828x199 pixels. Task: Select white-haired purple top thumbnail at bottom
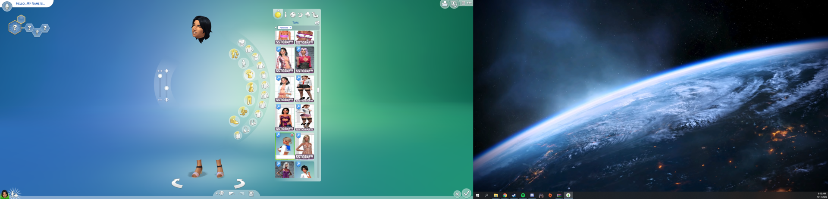(x=285, y=170)
